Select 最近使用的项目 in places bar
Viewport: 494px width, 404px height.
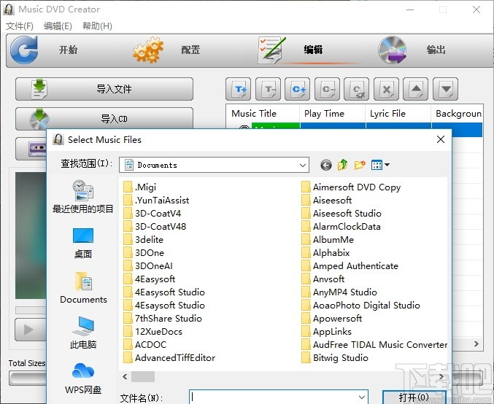83,197
